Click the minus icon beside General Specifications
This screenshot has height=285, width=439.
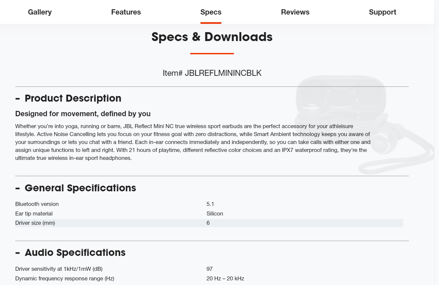[x=18, y=188]
